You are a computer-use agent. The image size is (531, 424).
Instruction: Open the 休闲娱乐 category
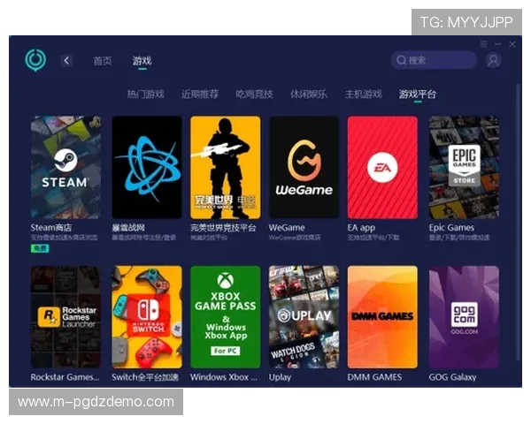[x=308, y=94]
